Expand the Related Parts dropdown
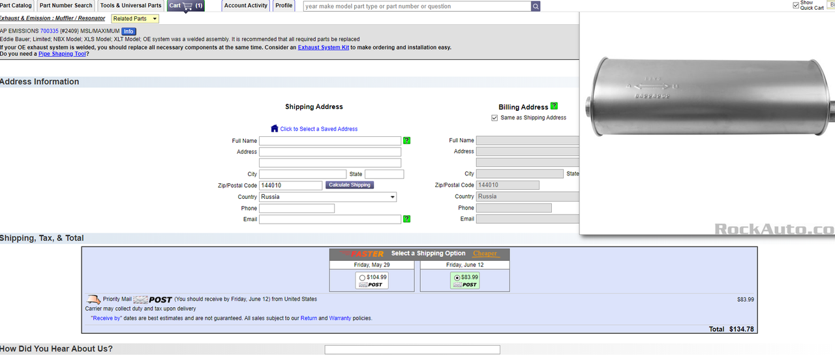835x358 pixels. tap(135, 19)
